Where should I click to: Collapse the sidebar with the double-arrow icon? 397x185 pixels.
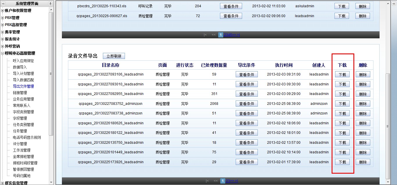tap(3, 3)
